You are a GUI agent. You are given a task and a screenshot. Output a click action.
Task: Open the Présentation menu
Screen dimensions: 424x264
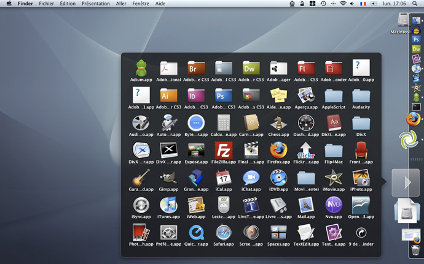tap(96, 4)
